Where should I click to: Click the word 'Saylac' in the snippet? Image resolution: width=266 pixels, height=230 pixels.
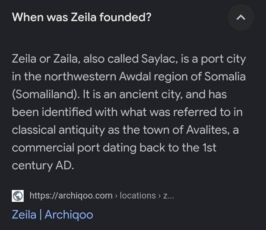click(x=160, y=59)
